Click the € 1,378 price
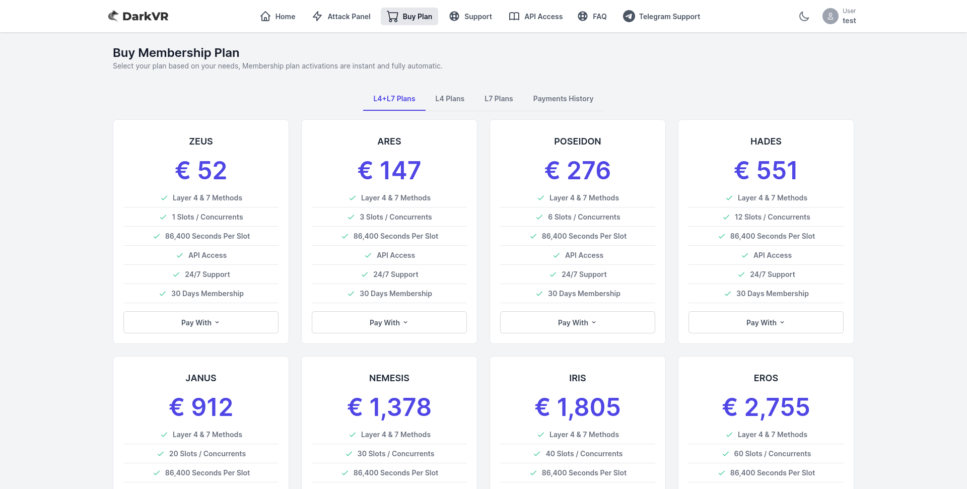967x489 pixels. (389, 407)
